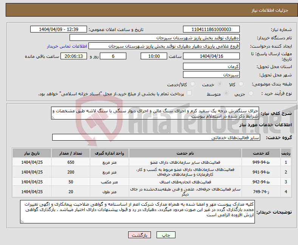Click the delivery city field سیرجان

211,74
